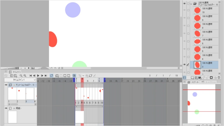Select layer 7 in the Layer panel
The image size is (224, 126).
pyautogui.click(x=206, y=34)
